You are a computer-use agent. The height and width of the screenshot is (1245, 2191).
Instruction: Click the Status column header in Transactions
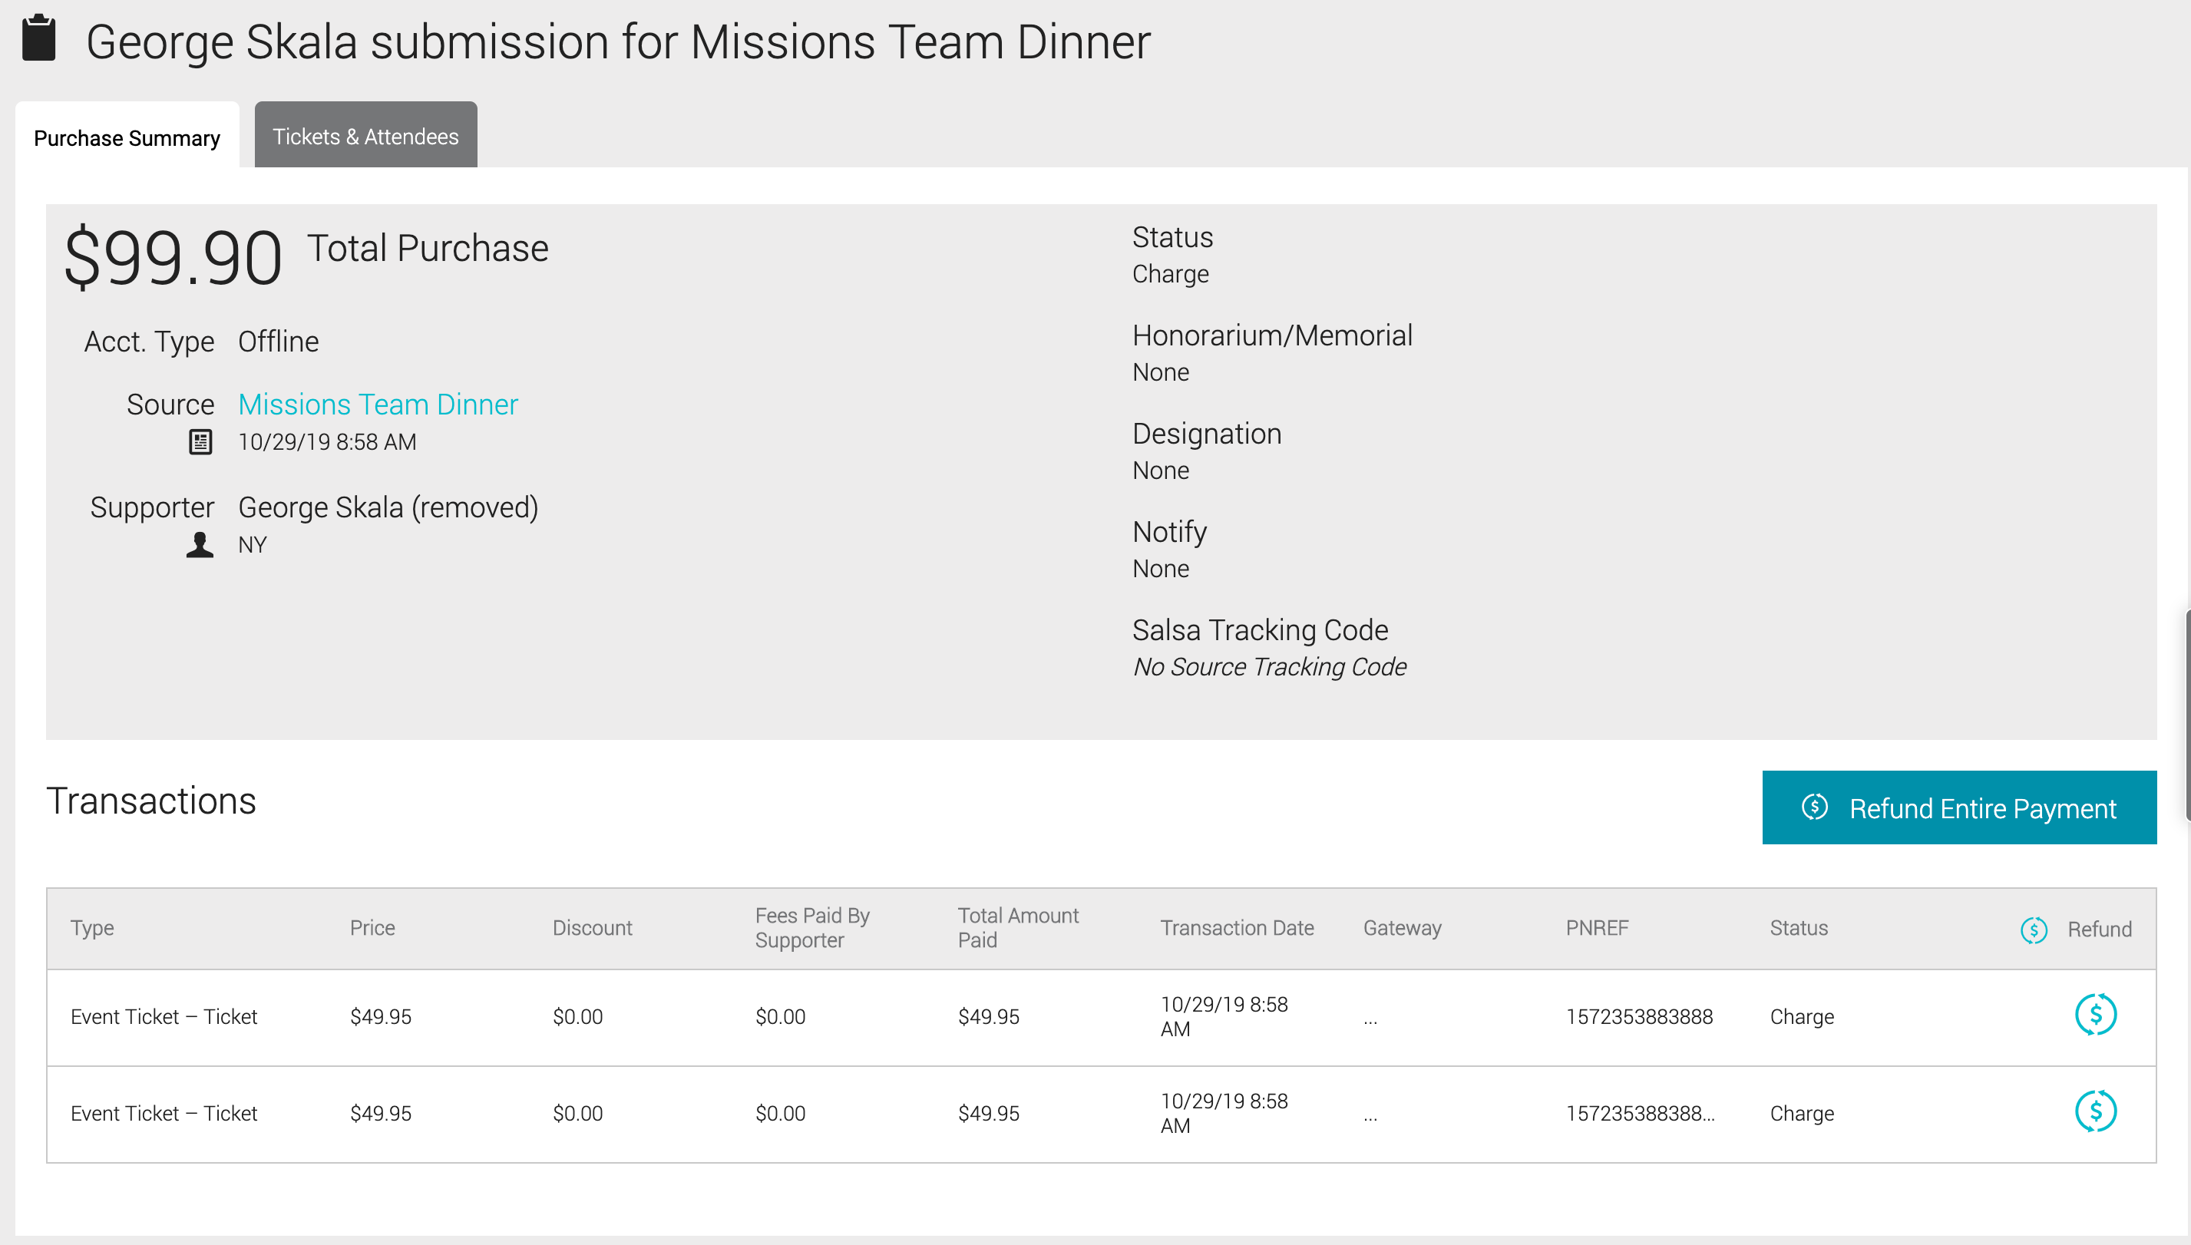pyautogui.click(x=1799, y=928)
